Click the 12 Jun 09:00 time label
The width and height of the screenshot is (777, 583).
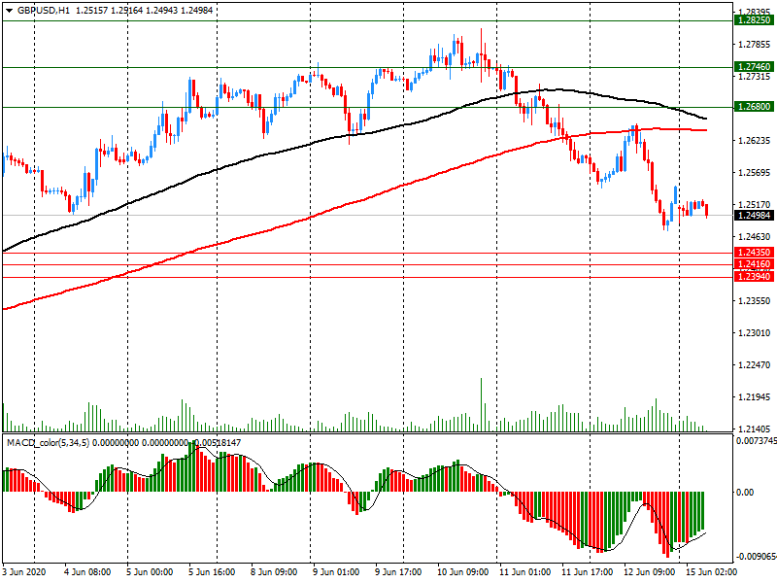point(649,572)
